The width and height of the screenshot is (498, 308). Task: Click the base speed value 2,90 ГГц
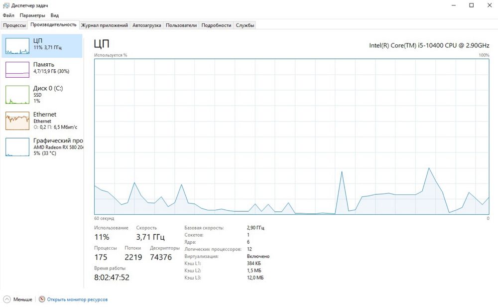tap(255, 228)
